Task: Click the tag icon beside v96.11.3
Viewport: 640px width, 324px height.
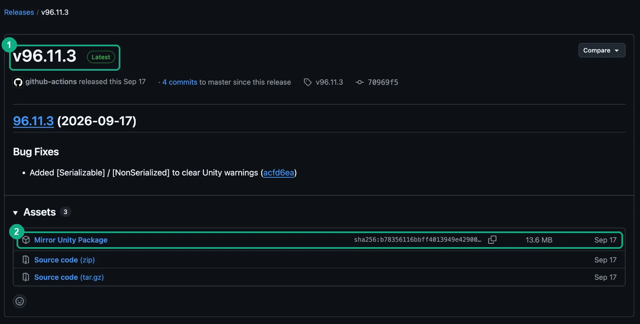Action: coord(307,82)
